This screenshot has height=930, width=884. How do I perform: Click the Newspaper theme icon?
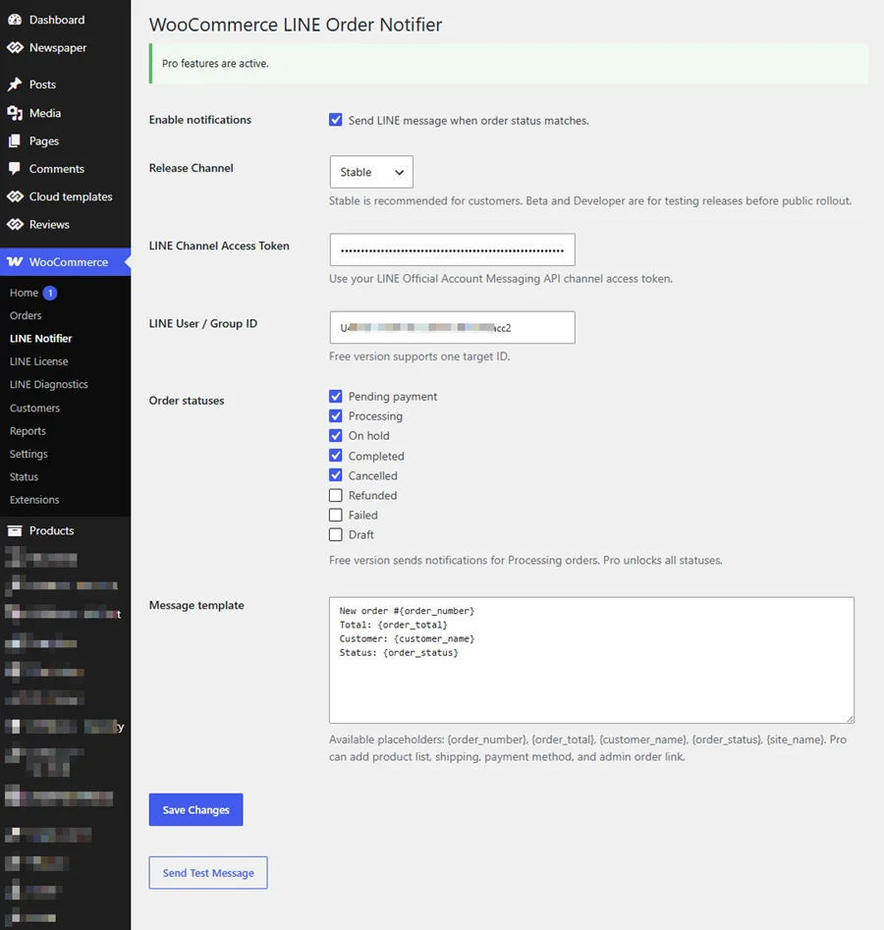[x=15, y=47]
